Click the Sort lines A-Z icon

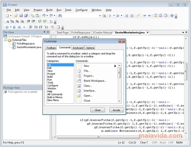click(51, 21)
